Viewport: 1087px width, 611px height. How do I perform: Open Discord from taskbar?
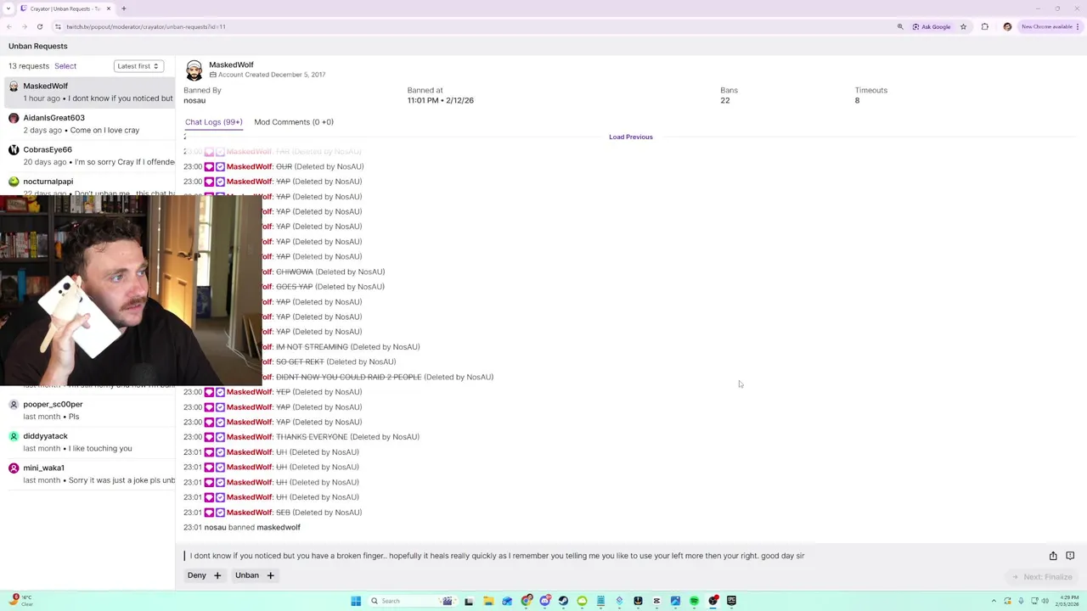pos(544,601)
